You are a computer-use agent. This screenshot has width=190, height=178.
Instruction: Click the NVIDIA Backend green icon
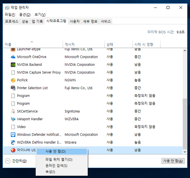coord(13,64)
